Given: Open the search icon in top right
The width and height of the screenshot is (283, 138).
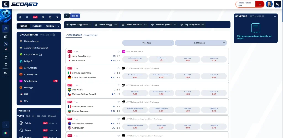Looking at the screenshot, I should [277, 4].
